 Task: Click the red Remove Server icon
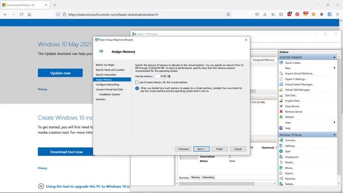pos(281,112)
